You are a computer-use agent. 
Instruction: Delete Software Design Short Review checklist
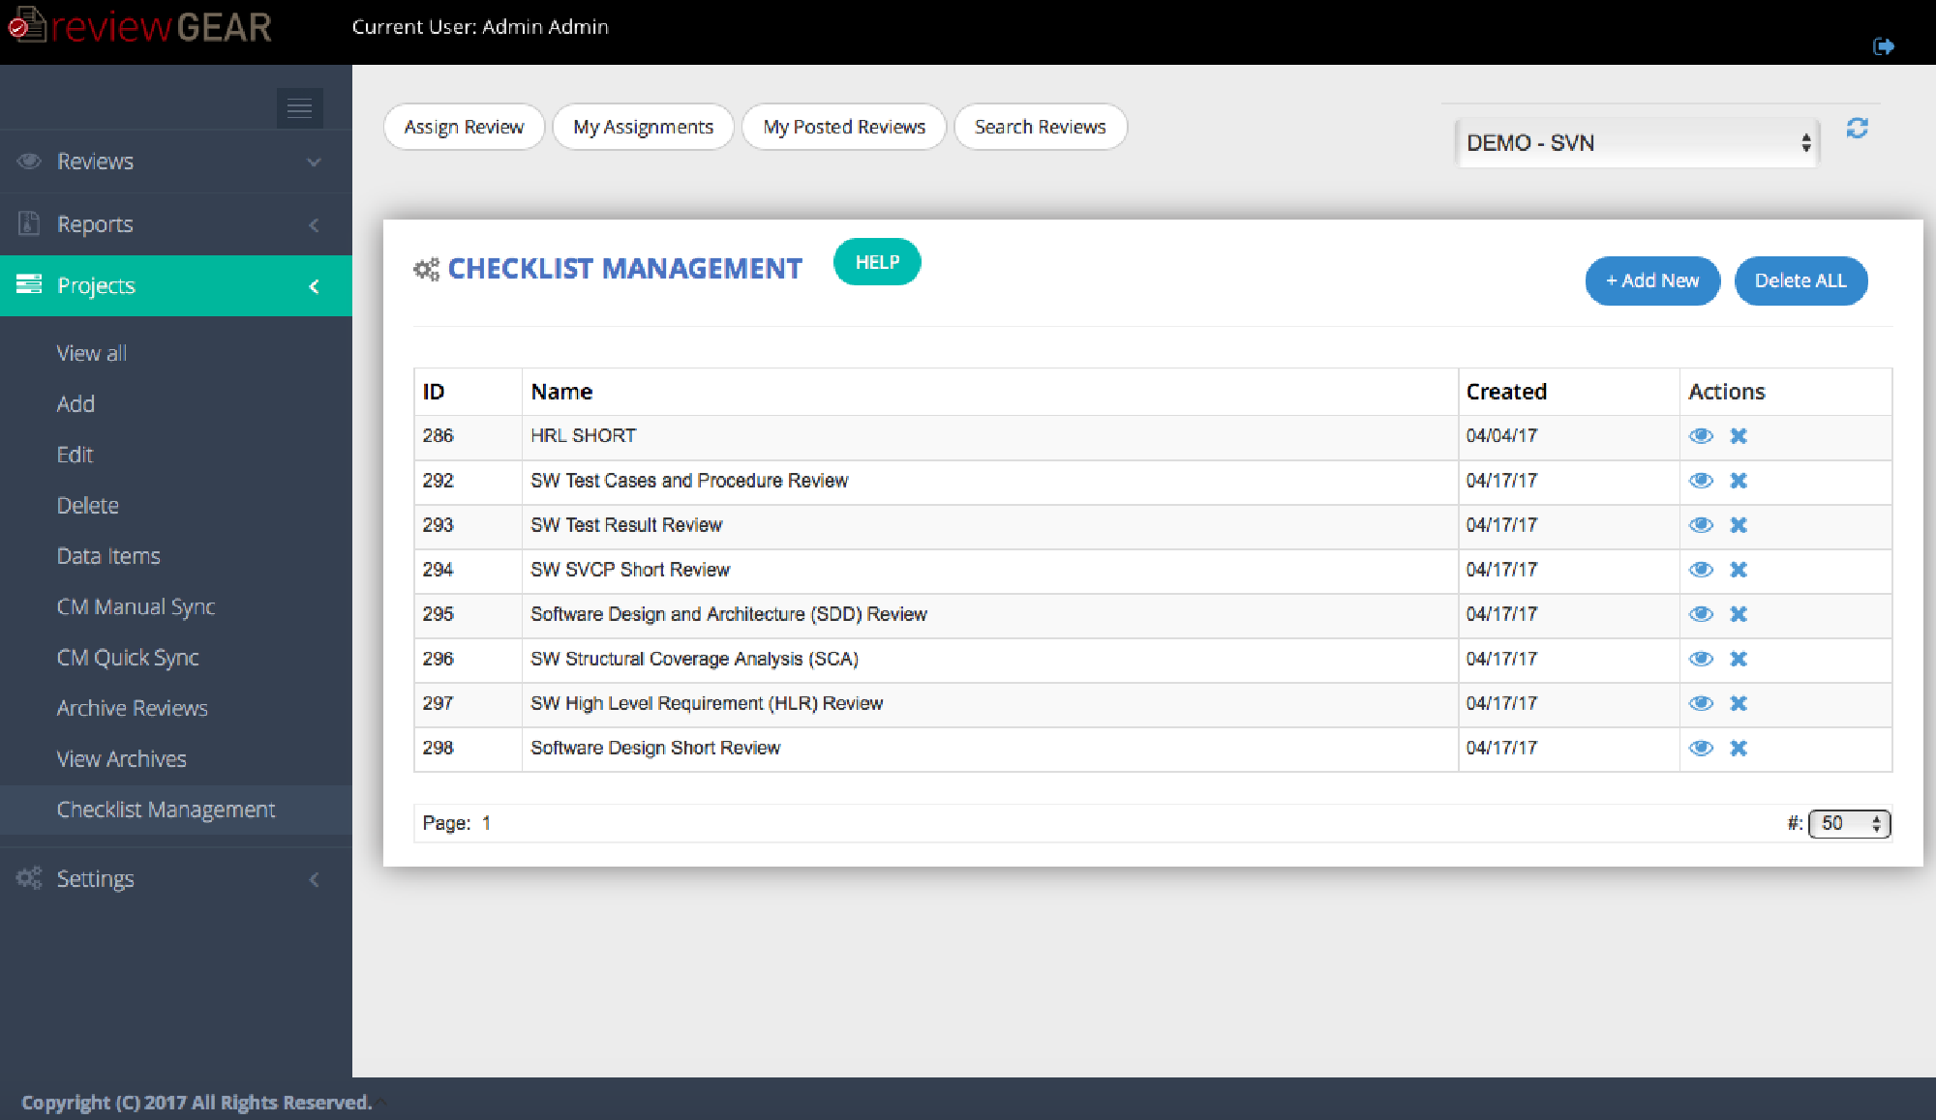pyautogui.click(x=1739, y=748)
